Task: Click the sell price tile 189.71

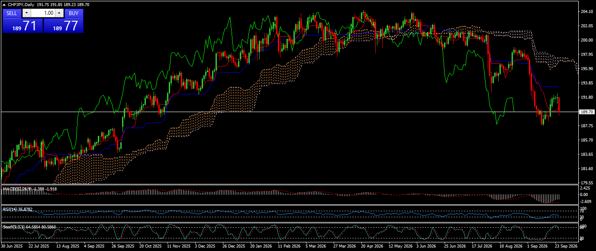Action: (23, 26)
